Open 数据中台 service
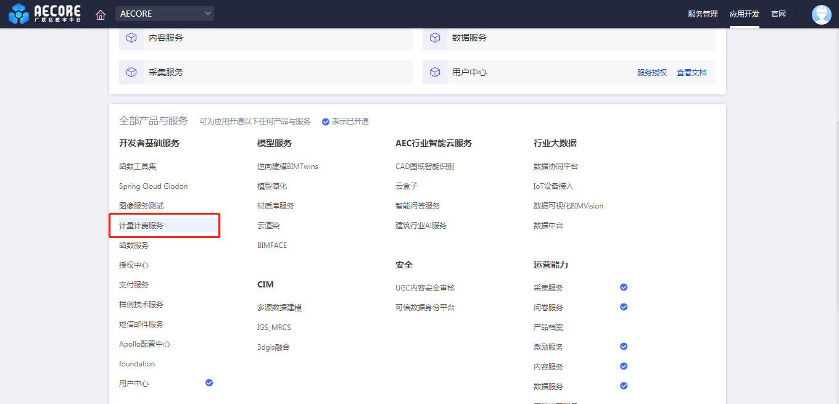This screenshot has width=839, height=404. [x=548, y=226]
